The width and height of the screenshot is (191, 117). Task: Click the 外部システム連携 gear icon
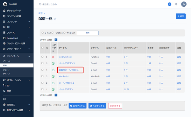point(4,110)
